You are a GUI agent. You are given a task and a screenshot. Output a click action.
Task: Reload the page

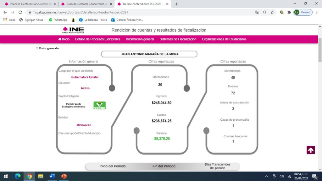20,12
